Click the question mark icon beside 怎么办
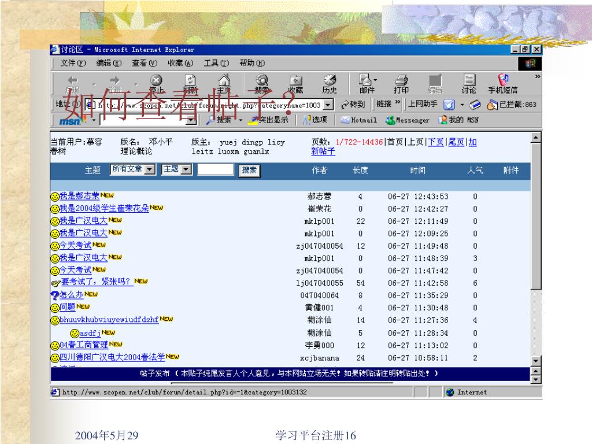 coord(55,295)
